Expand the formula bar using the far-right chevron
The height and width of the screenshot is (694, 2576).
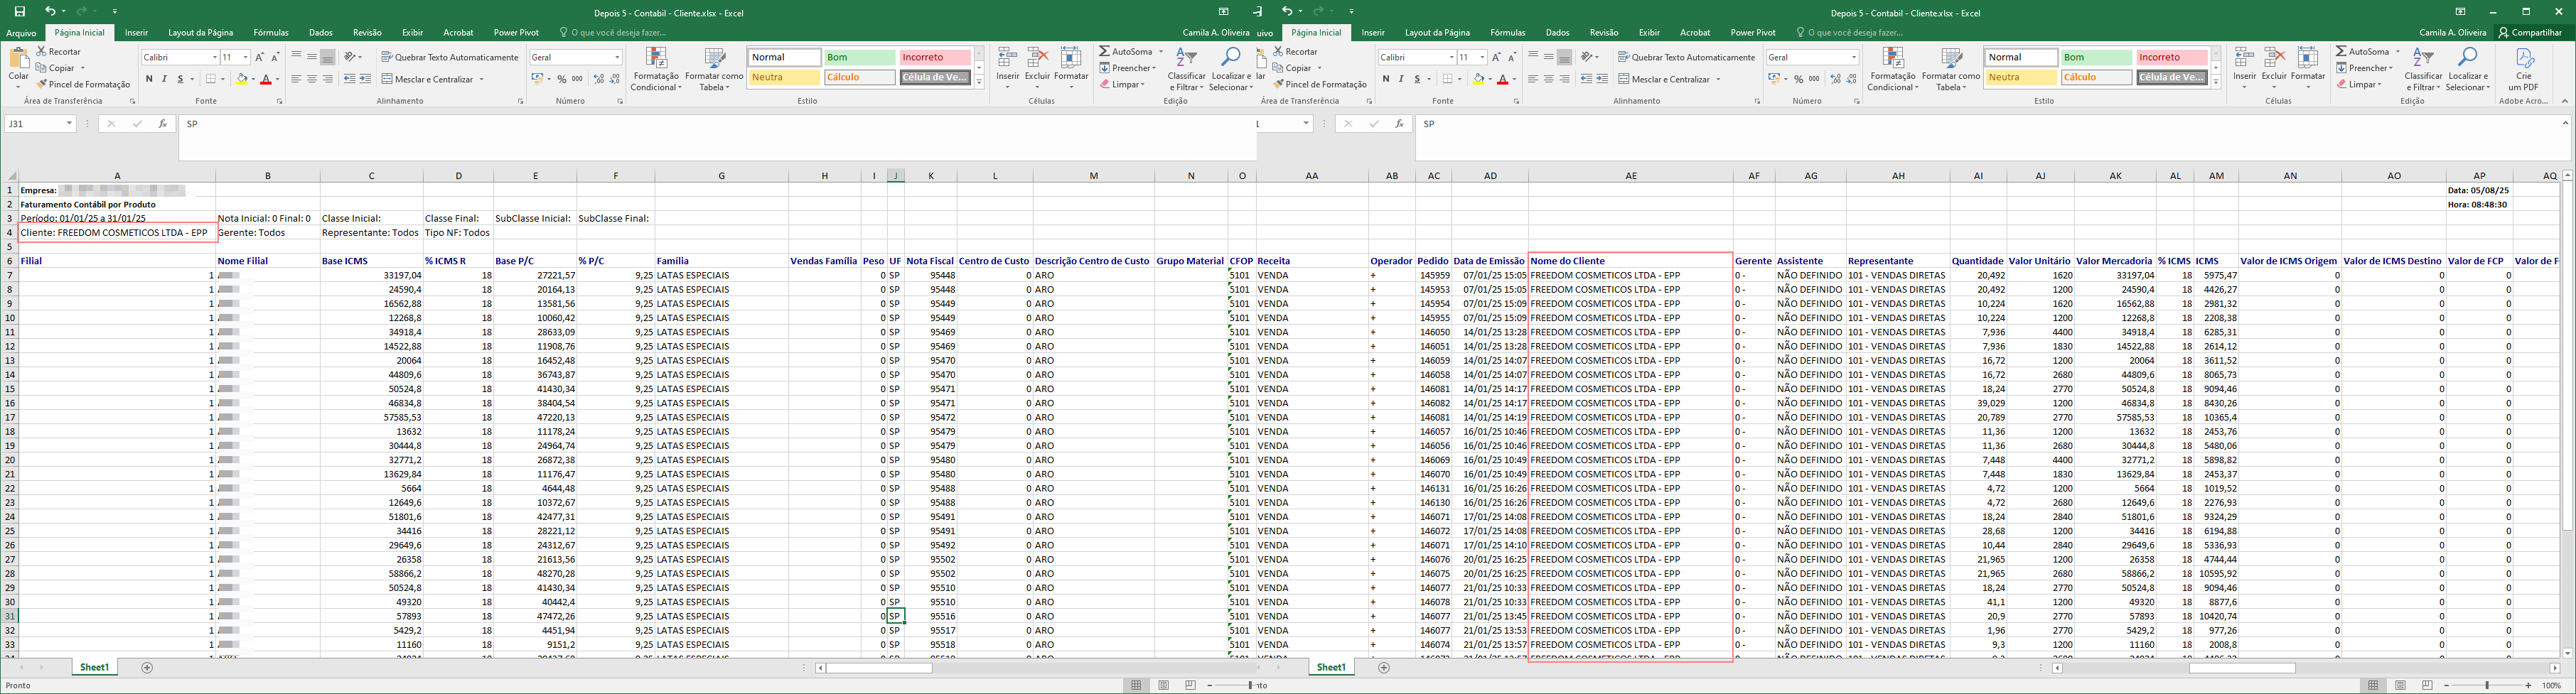point(2565,123)
